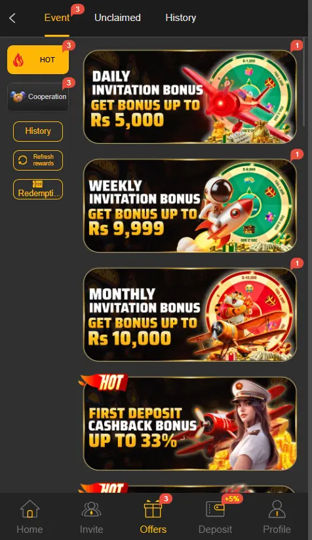This screenshot has height=540, width=312.
Task: Click the sidebar History button
Action: (38, 131)
